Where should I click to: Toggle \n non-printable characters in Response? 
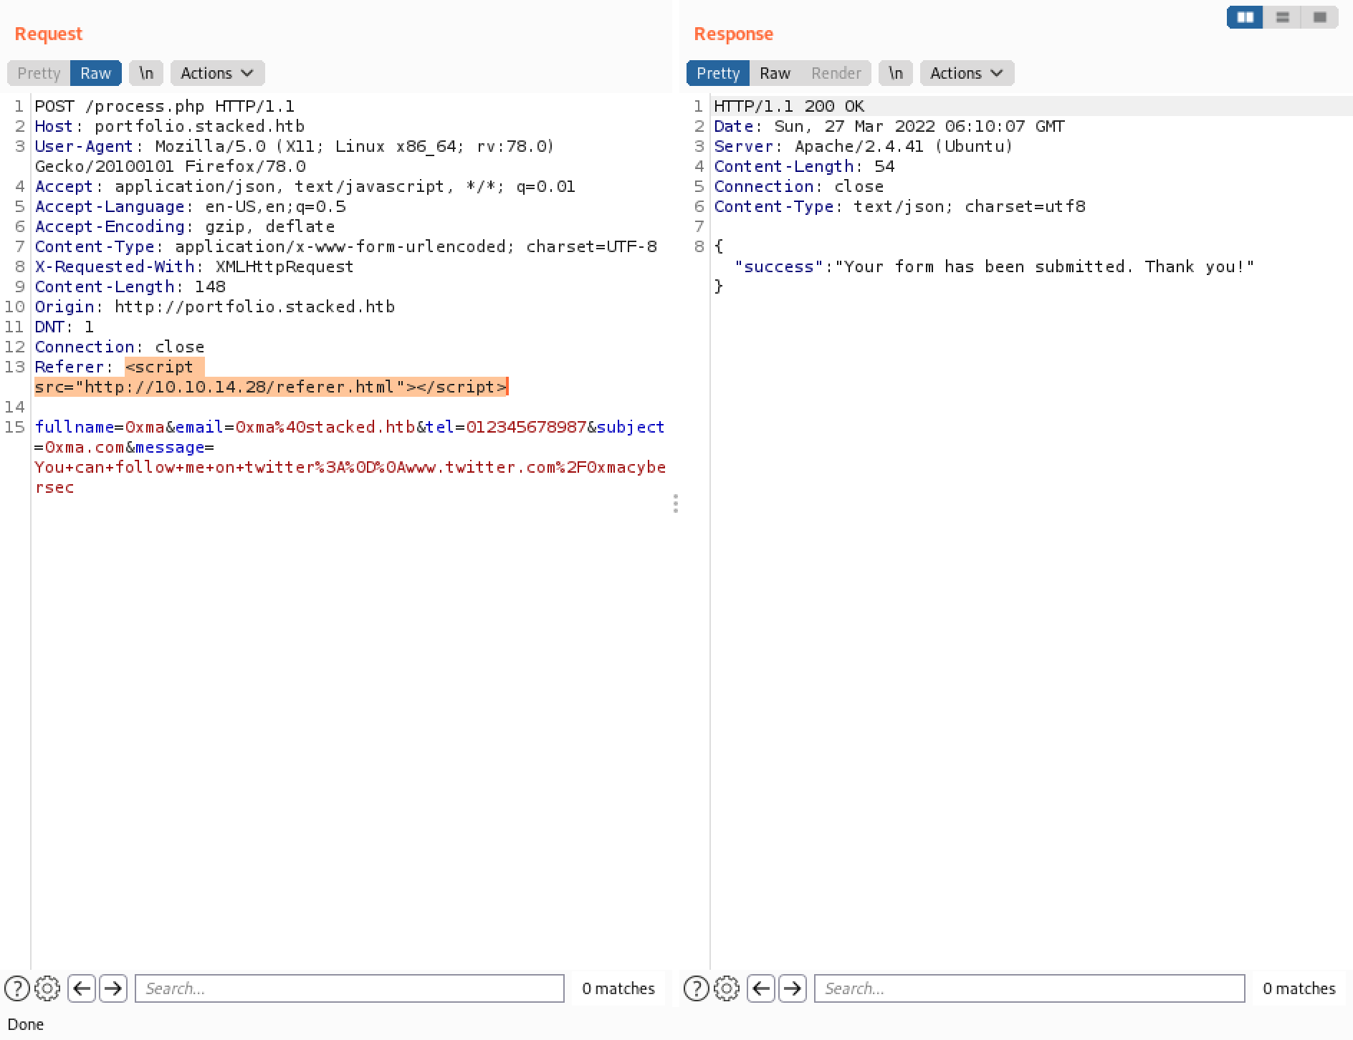(x=896, y=73)
